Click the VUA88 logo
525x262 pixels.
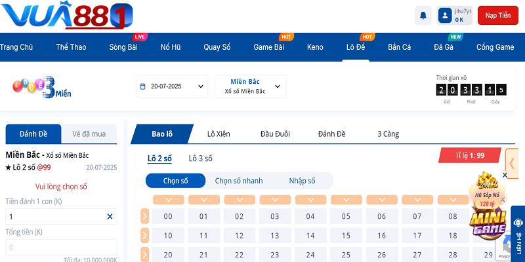coord(67,15)
